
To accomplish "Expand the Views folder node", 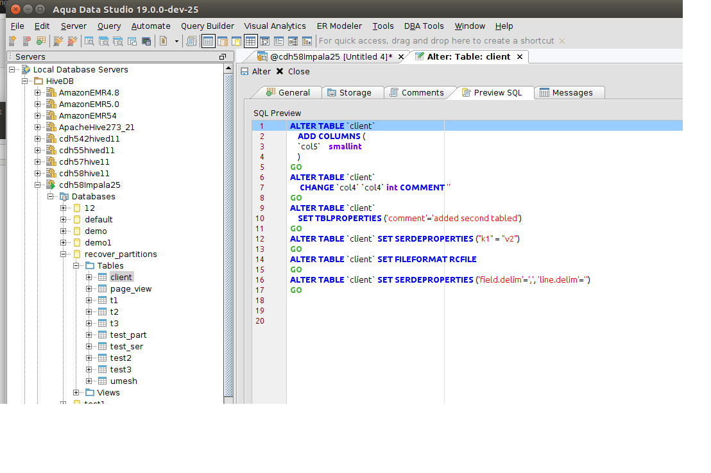I will [76, 392].
